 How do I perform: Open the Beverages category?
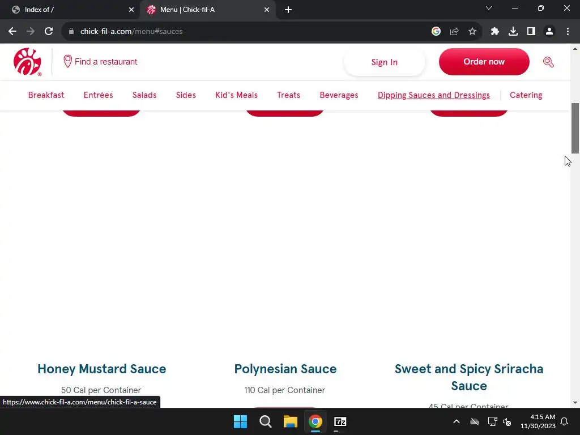[x=339, y=95]
